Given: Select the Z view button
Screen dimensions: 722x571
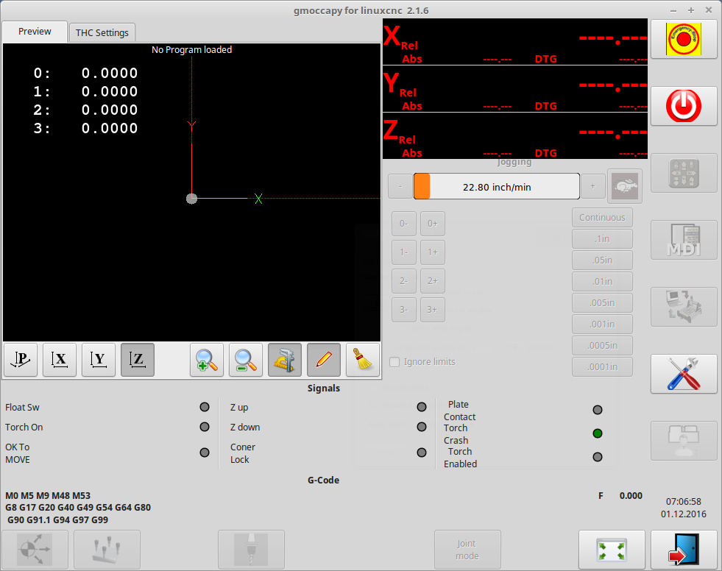Looking at the screenshot, I should (x=138, y=360).
